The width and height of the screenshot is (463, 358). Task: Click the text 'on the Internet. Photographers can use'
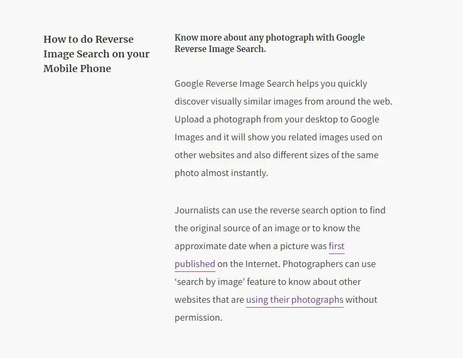[296, 264]
